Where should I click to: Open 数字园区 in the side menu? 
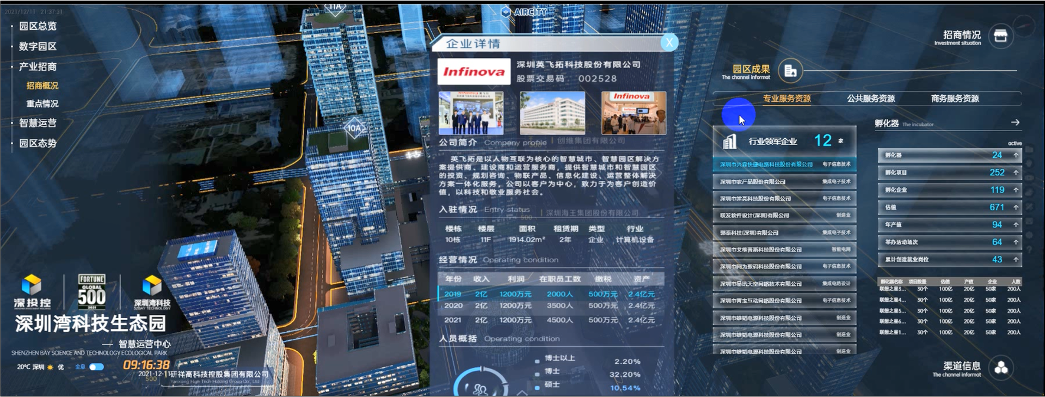tap(38, 46)
